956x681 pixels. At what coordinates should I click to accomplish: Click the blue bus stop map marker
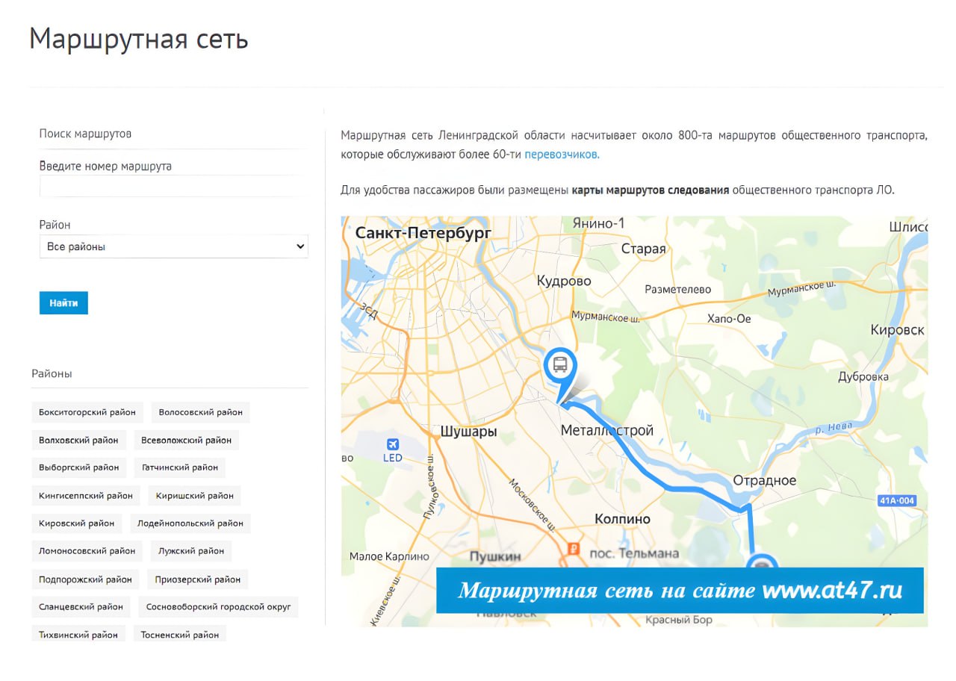[559, 366]
